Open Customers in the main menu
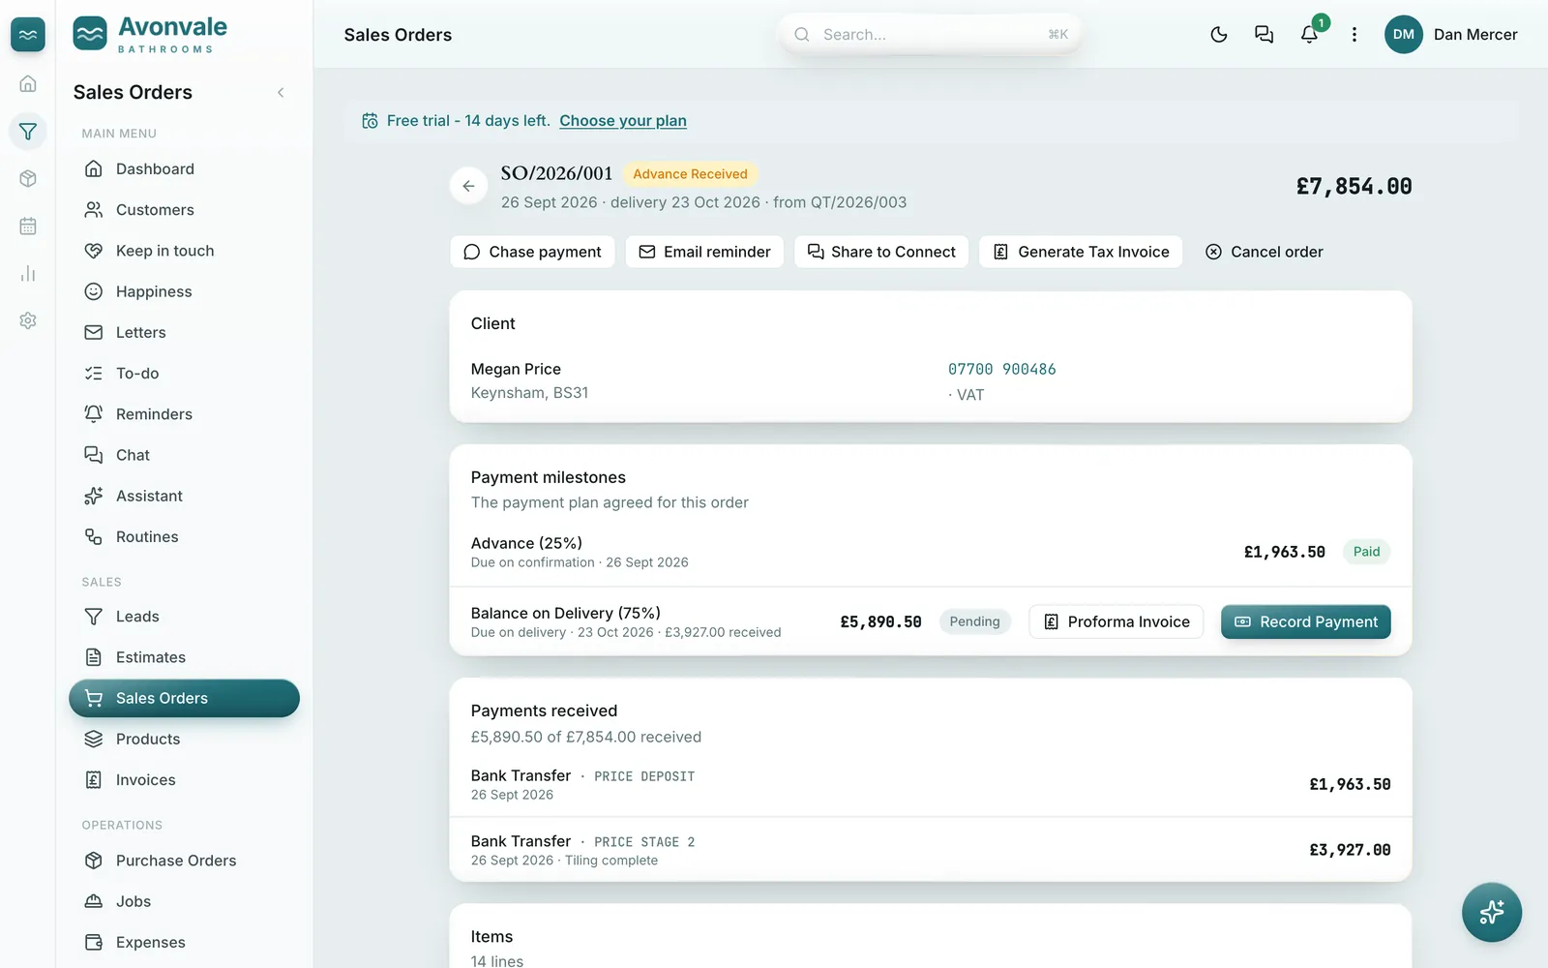This screenshot has width=1548, height=968. 184,210
